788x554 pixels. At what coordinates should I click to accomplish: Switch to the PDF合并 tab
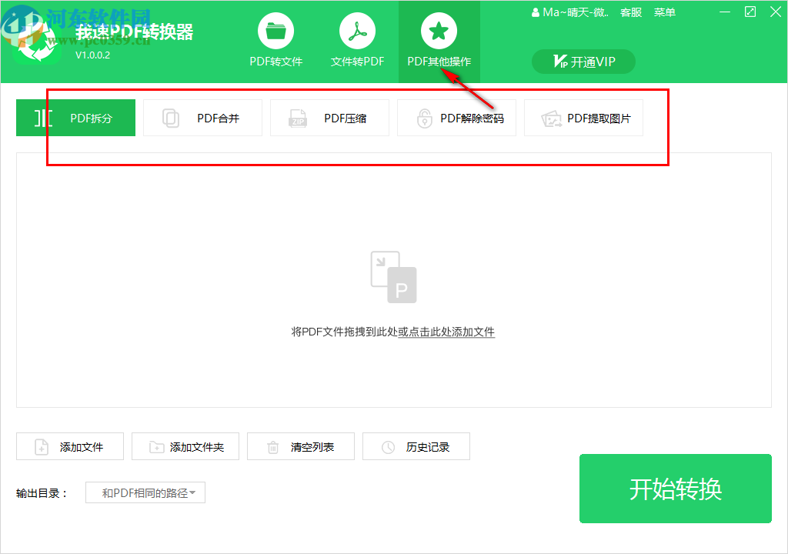202,118
